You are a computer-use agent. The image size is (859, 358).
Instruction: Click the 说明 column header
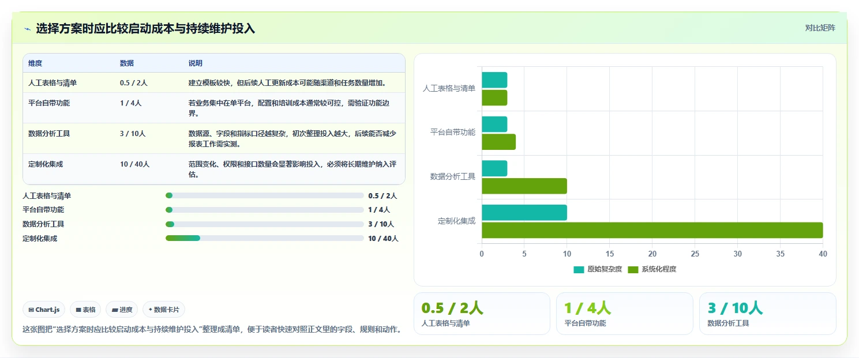click(x=196, y=63)
